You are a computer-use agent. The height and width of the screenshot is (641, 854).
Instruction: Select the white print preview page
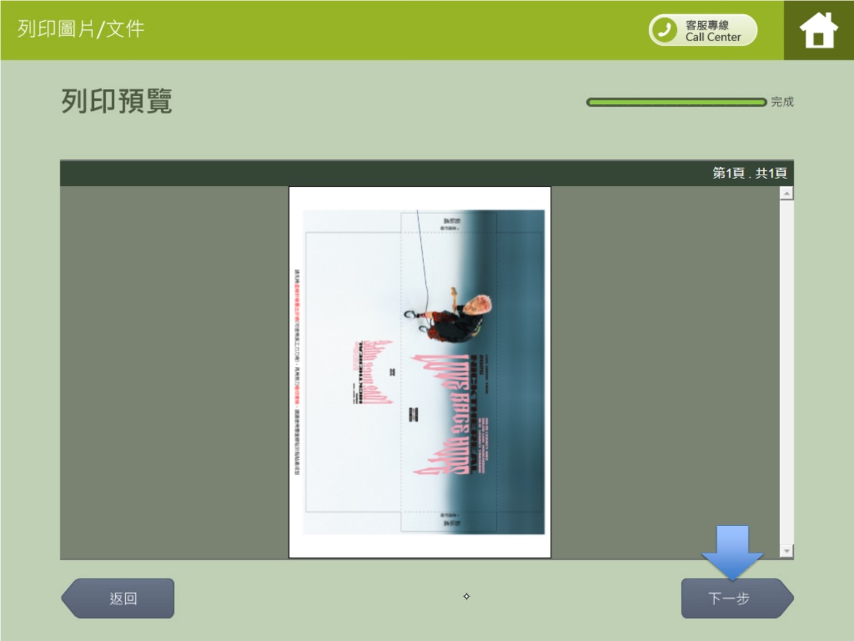tap(419, 372)
